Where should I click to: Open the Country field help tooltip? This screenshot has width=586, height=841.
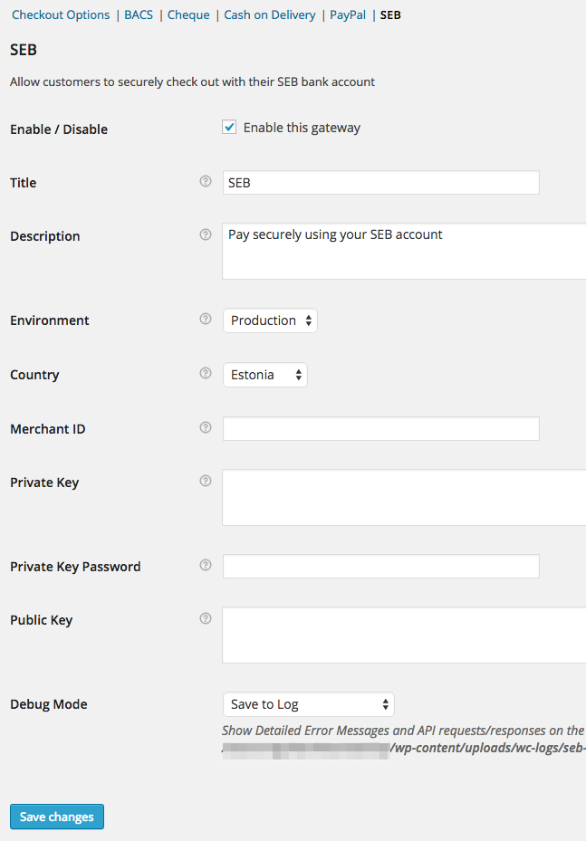(206, 373)
